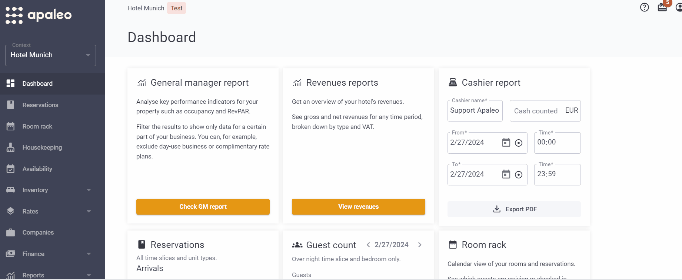Click the Check GM report button
Screen dimensions: 682x280
(203, 206)
